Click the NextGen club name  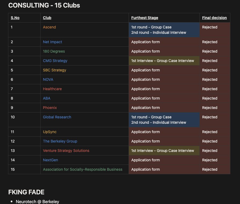pyautogui.click(x=50, y=160)
